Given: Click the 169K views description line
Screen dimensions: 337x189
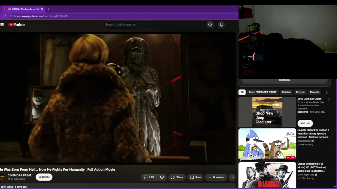Looking at the screenshot, I should coord(13,187).
